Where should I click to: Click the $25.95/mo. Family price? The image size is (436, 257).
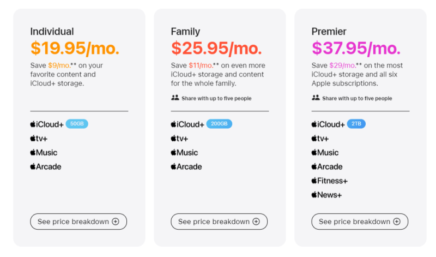pos(216,48)
